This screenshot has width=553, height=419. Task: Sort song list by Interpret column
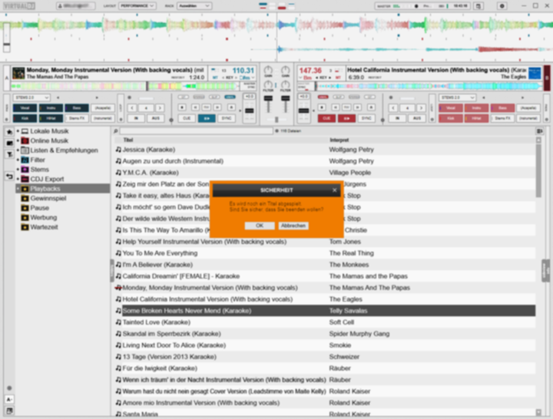click(x=339, y=140)
